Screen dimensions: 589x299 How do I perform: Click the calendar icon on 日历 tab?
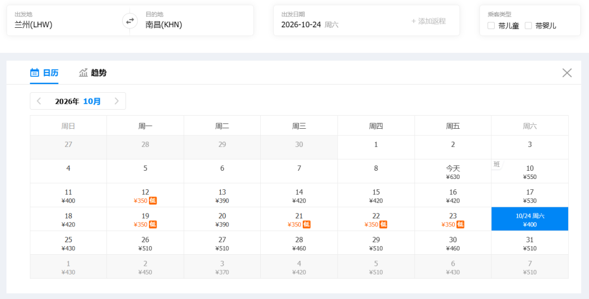click(34, 73)
